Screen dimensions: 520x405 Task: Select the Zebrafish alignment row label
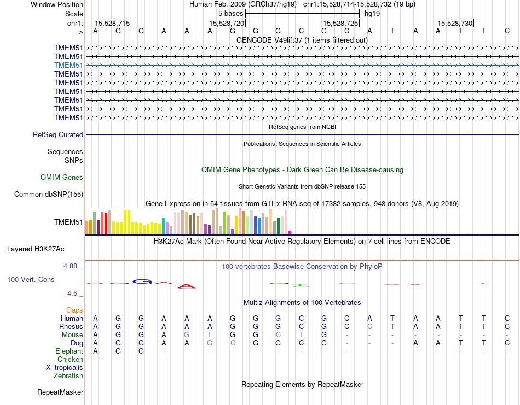point(68,376)
